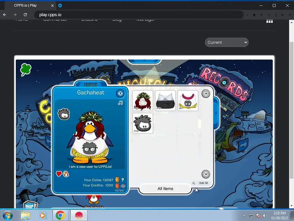Click the Add All button
The height and width of the screenshot is (221, 294).
point(204,183)
